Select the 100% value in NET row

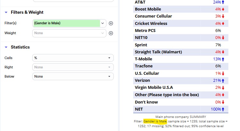tap(216, 109)
